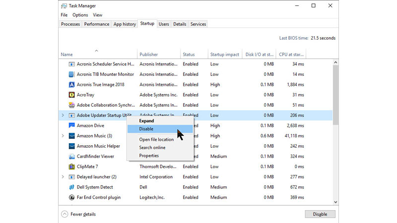Viewport: 397px width, 223px height.
Task: Click the scrollbar down arrow
Action: 335,202
